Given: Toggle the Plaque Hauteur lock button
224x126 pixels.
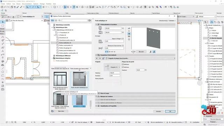Looking at the screenshot, I should tap(146, 70).
